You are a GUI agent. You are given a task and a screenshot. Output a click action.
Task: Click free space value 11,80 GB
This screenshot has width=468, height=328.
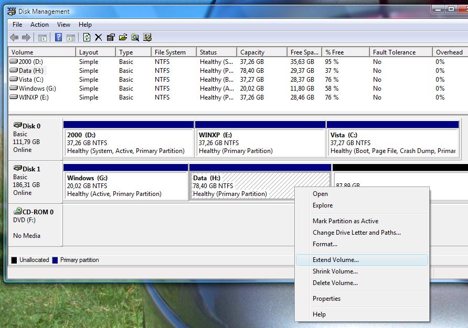302,89
